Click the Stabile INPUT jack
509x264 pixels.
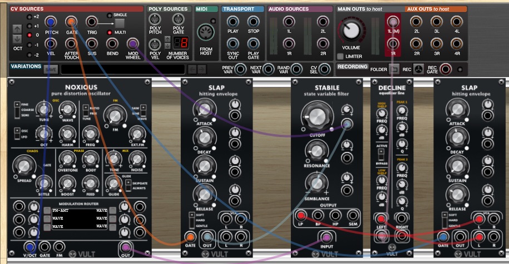point(327,237)
